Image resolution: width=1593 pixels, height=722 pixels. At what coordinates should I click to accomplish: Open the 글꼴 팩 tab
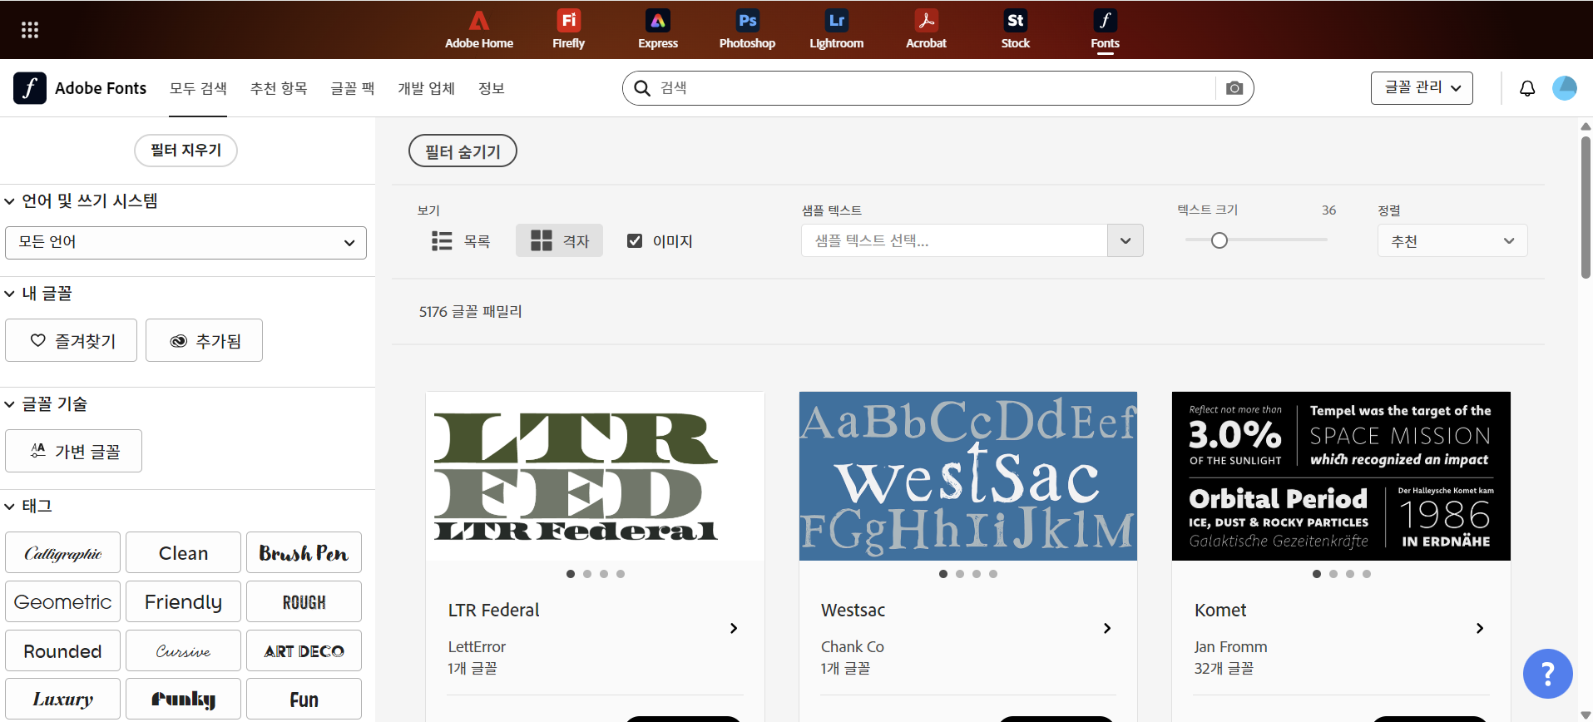353,88
